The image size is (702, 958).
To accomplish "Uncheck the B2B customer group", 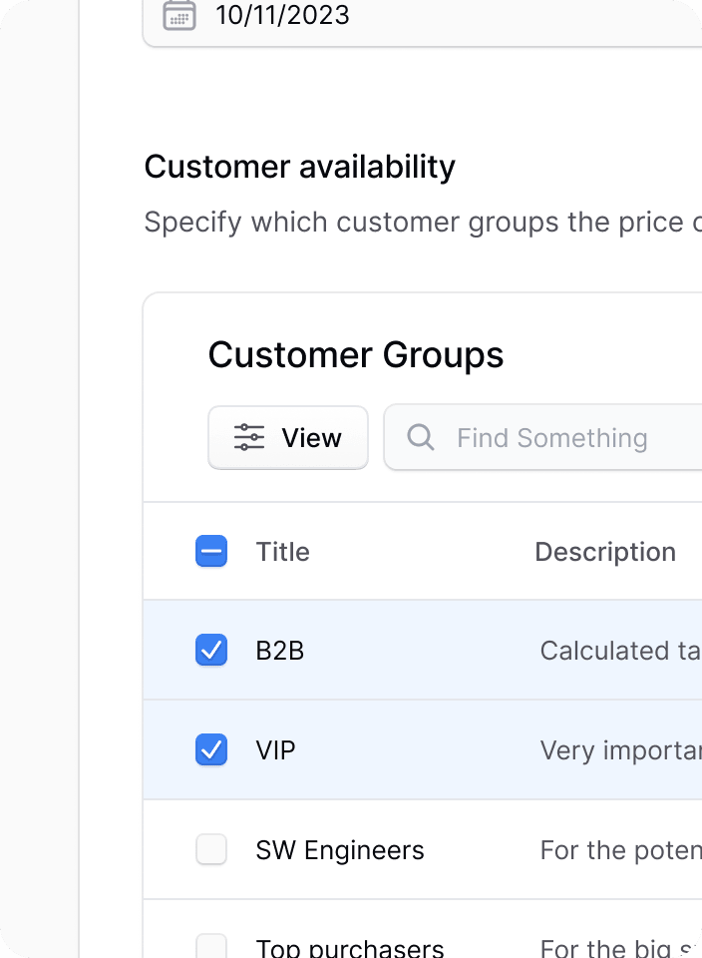I will [x=210, y=650].
